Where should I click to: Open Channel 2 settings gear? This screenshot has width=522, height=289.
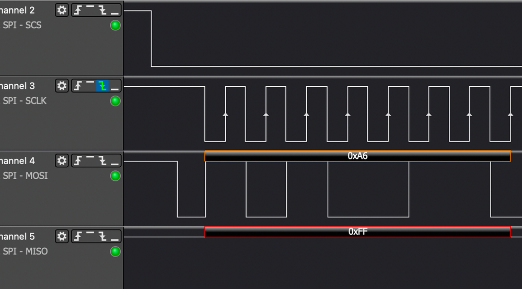[62, 10]
